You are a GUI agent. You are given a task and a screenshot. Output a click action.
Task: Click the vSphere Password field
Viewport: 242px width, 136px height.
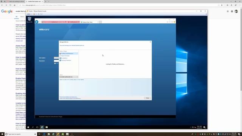click(56, 61)
